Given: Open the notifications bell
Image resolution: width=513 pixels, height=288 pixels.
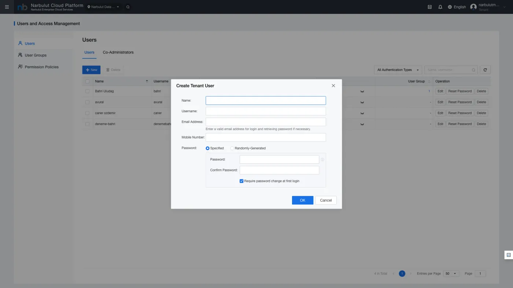Looking at the screenshot, I should click(440, 7).
